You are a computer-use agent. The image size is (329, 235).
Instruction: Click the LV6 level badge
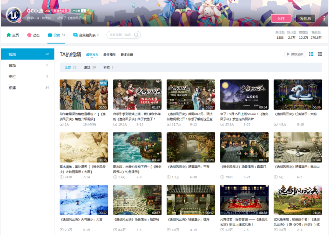click(47, 11)
